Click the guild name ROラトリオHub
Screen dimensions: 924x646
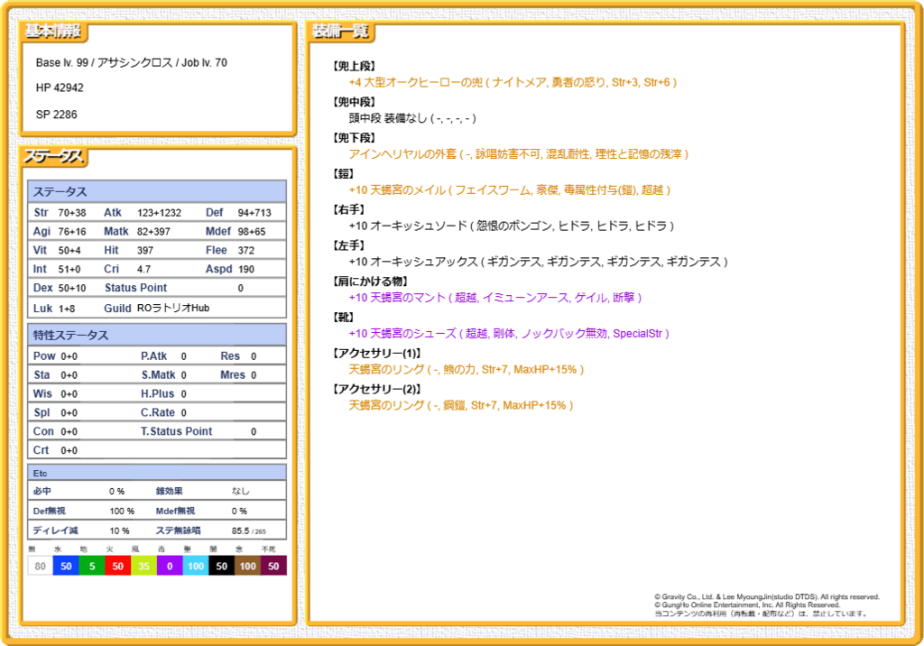point(173,309)
